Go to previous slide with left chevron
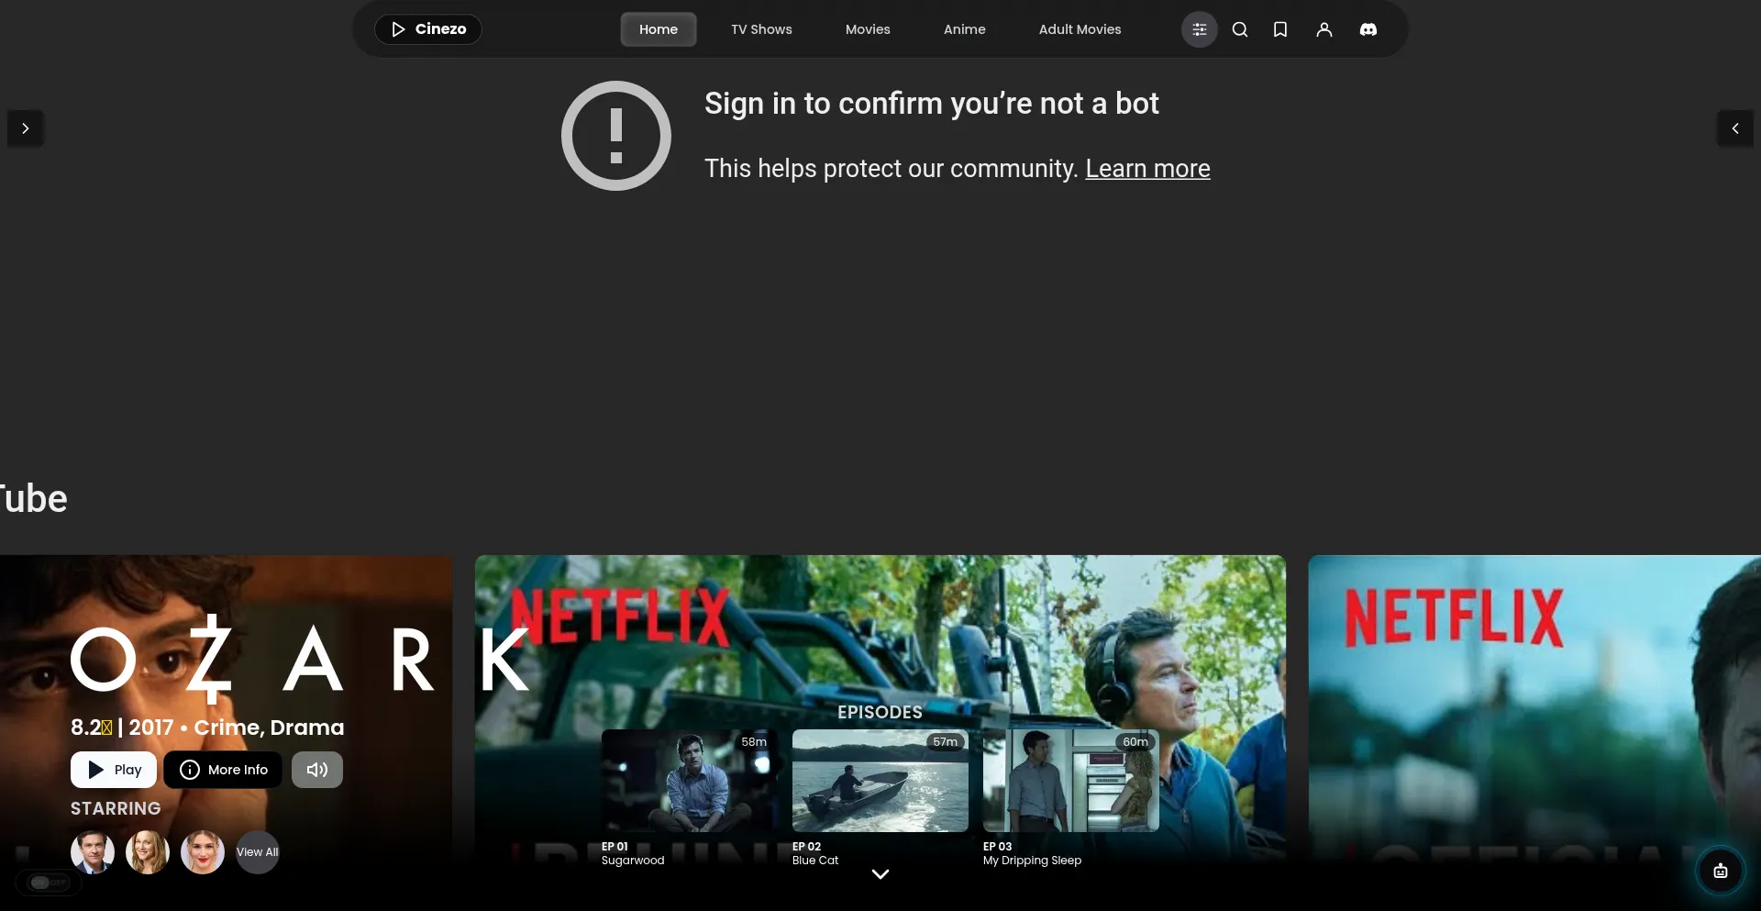Viewport: 1761px width, 911px height. (x=1734, y=128)
